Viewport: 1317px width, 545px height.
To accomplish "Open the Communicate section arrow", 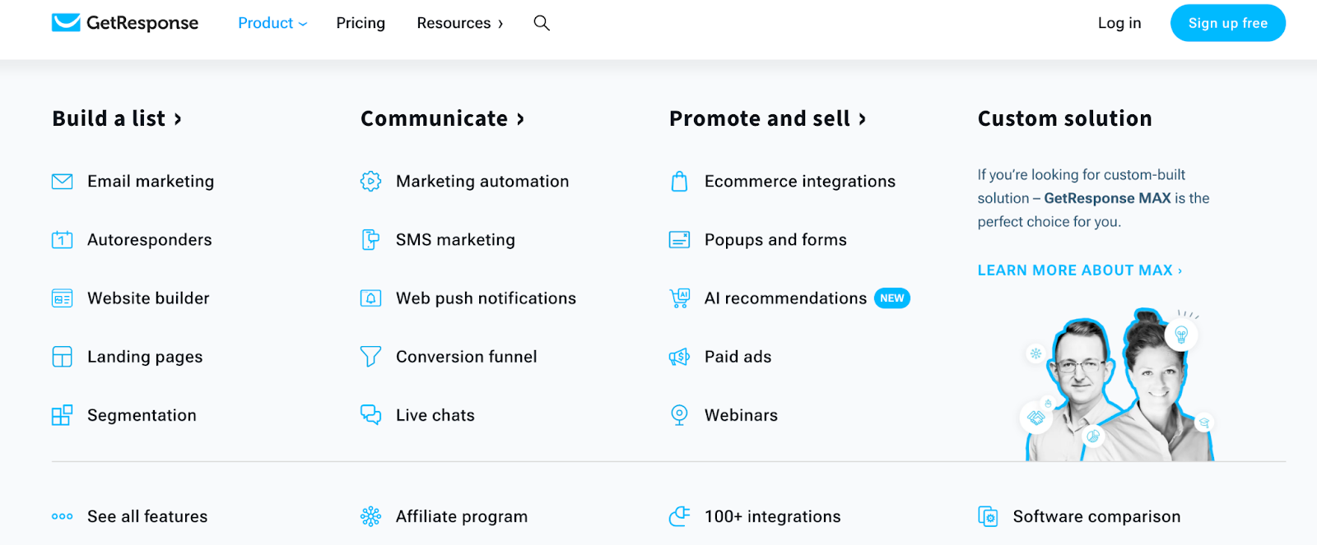I will coord(520,119).
